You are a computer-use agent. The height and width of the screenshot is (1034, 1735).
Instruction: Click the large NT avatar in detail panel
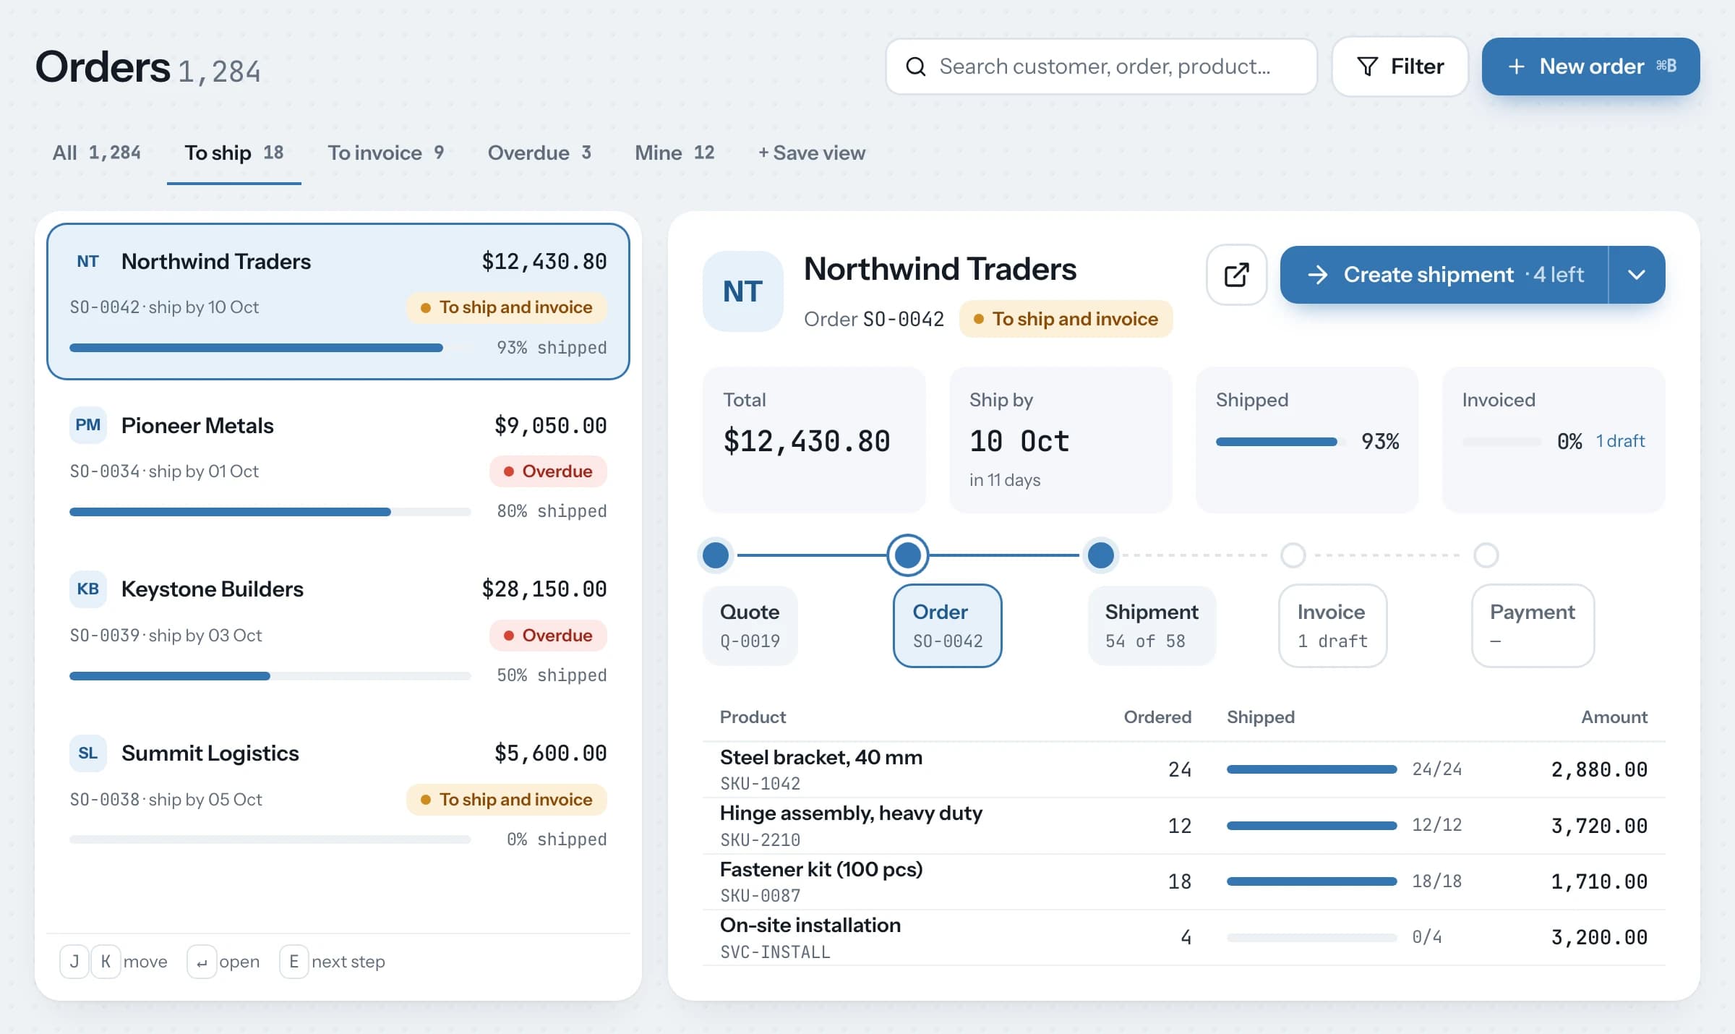point(742,291)
